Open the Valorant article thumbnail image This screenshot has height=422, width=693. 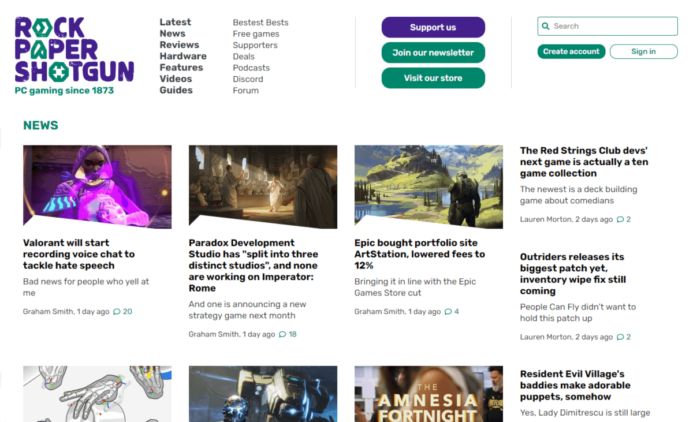pyautogui.click(x=96, y=186)
